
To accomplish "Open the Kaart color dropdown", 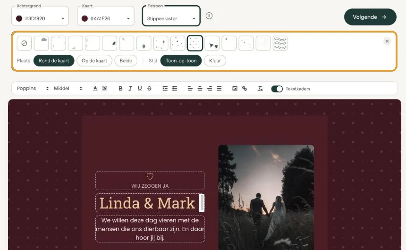I will (106, 16).
